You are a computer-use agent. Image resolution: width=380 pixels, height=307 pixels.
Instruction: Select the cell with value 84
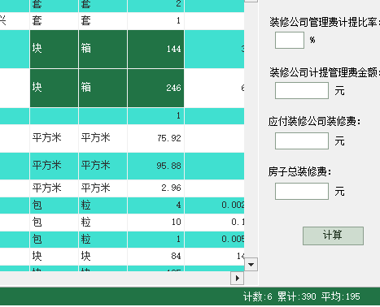point(155,256)
